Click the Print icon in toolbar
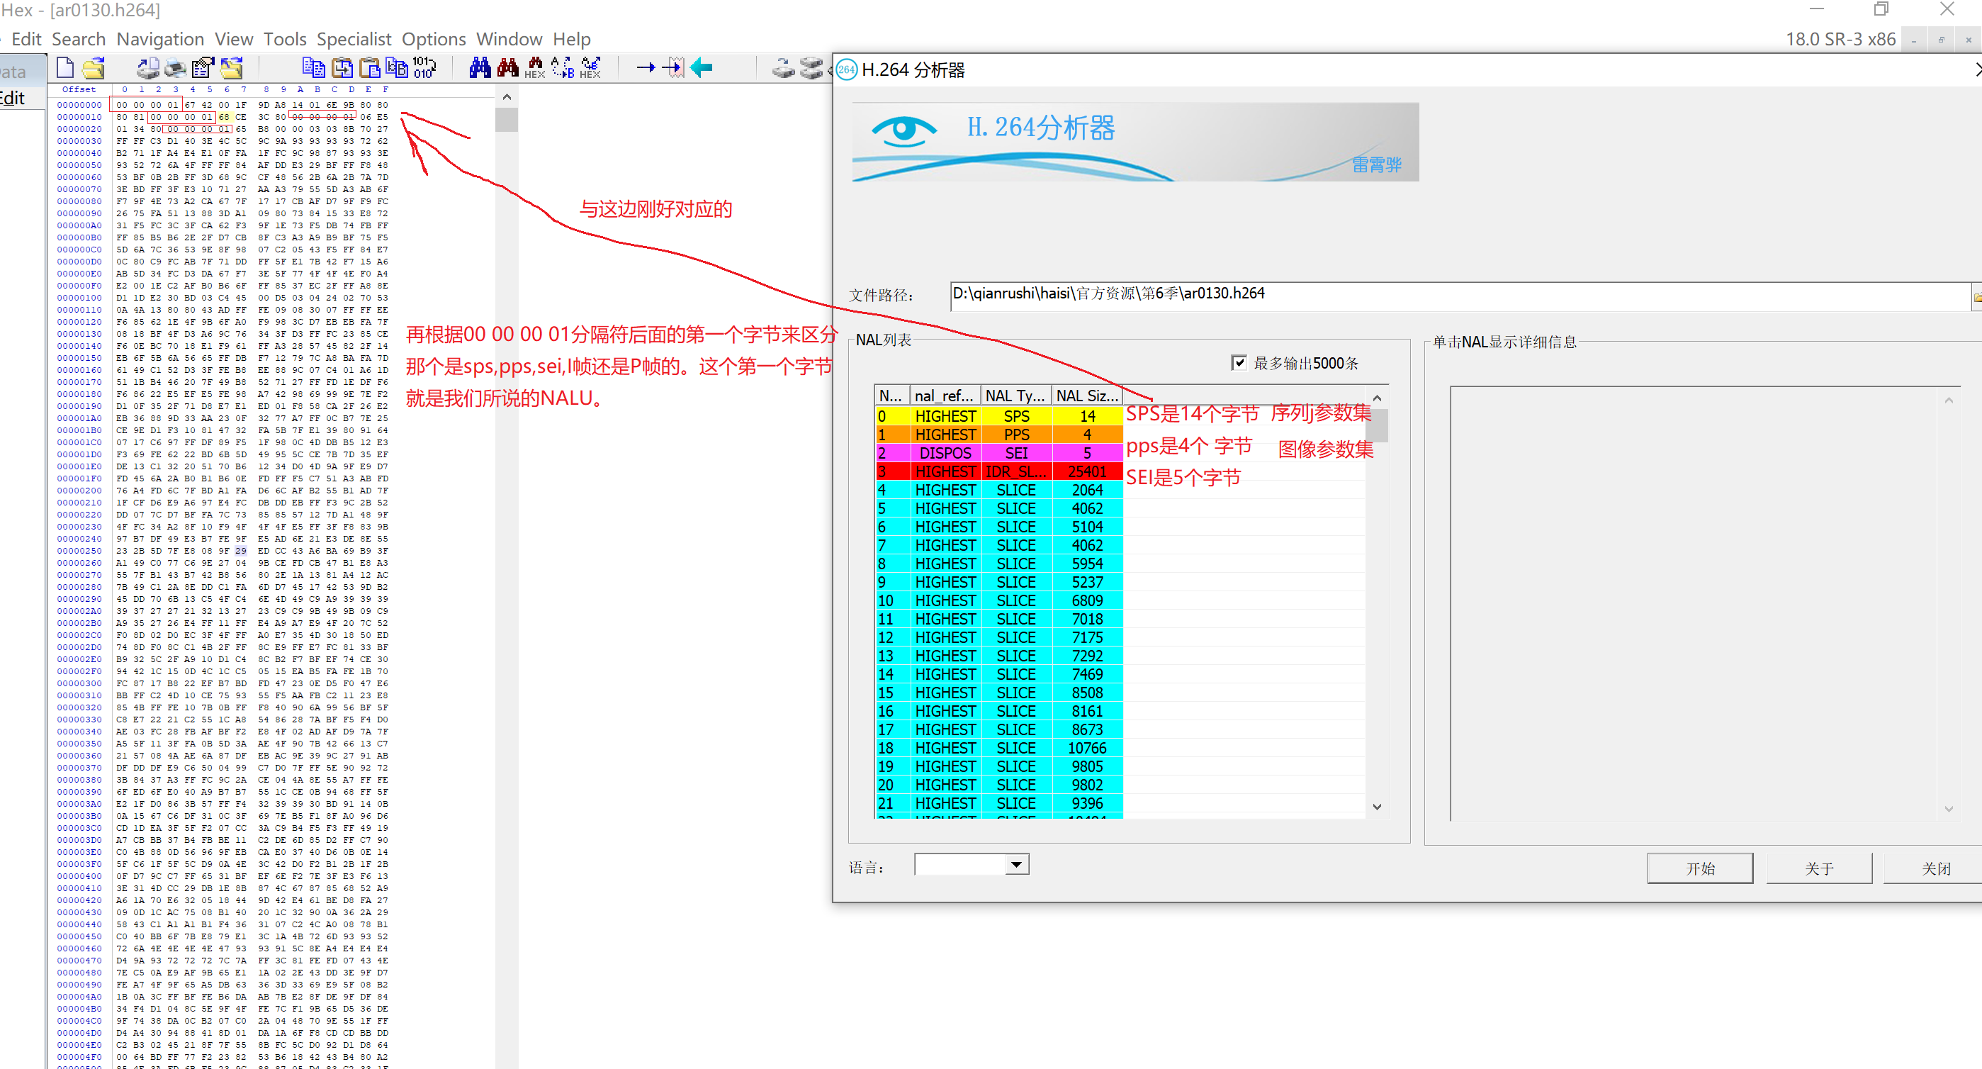This screenshot has height=1069, width=1982. [176, 69]
